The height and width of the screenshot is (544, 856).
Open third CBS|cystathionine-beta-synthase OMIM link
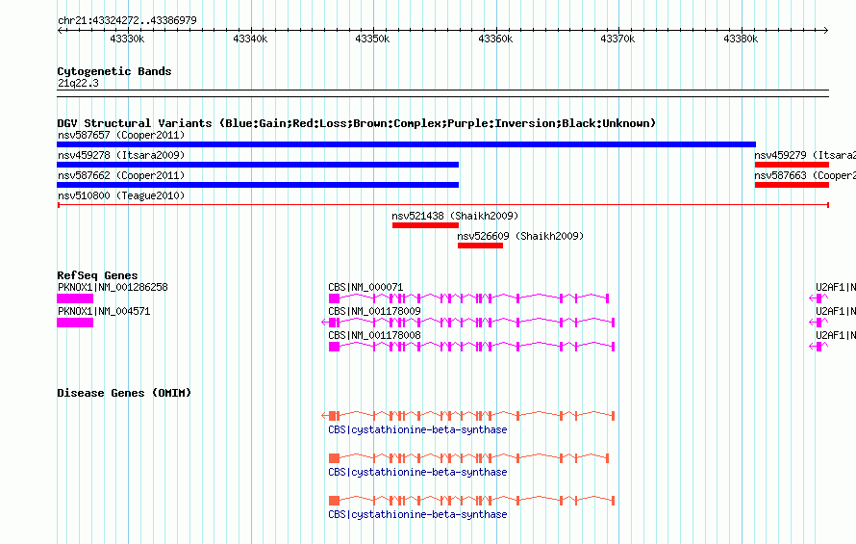point(417,514)
